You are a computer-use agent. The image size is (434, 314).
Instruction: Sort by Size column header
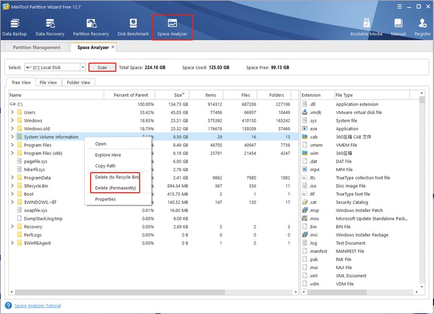point(172,95)
